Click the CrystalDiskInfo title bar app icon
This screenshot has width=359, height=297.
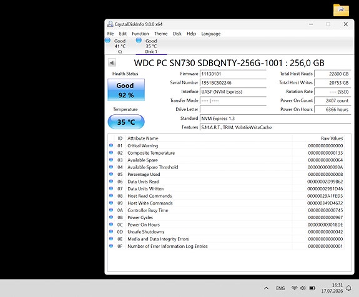click(x=111, y=24)
